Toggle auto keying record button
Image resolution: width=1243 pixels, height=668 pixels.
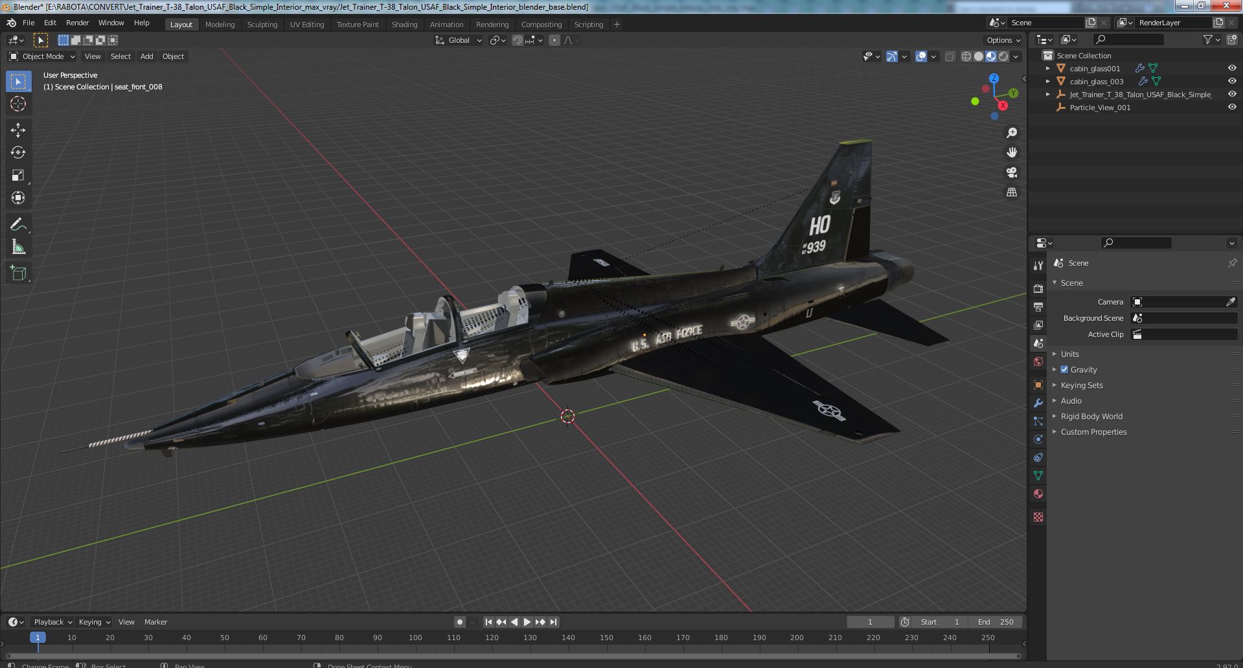[459, 622]
